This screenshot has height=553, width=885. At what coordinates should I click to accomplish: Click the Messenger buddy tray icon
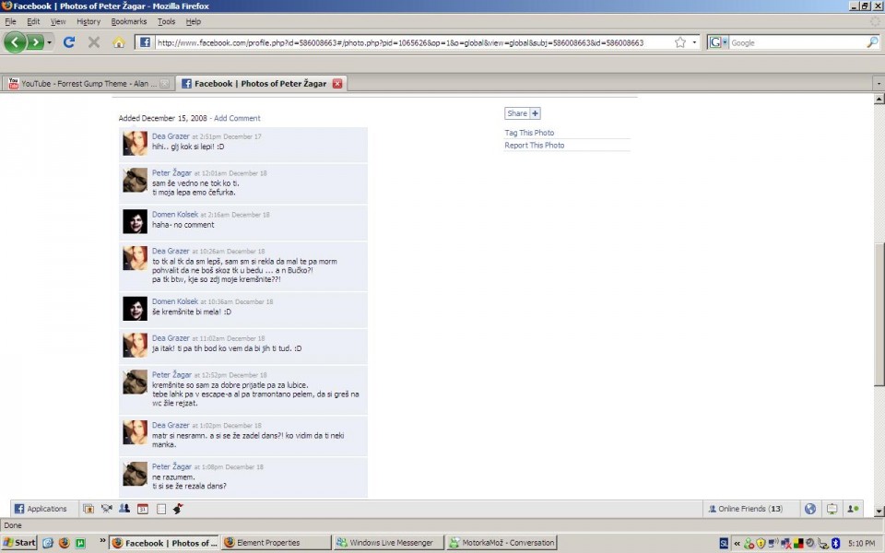click(x=749, y=544)
